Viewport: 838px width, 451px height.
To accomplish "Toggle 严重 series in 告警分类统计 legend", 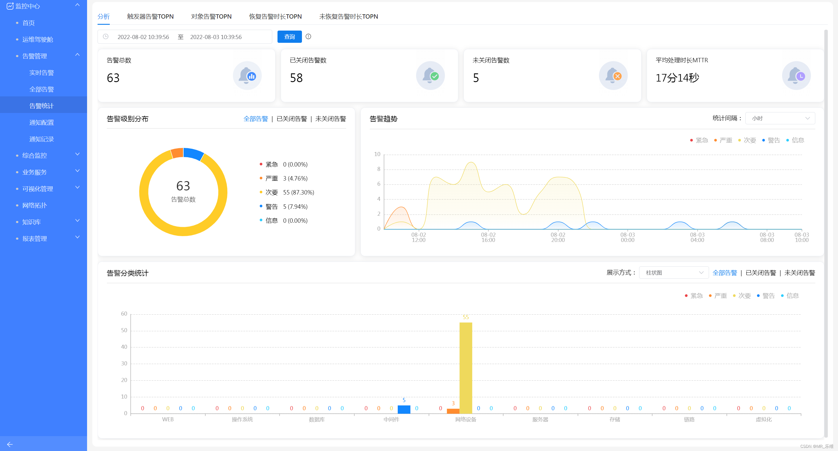I will click(x=718, y=296).
